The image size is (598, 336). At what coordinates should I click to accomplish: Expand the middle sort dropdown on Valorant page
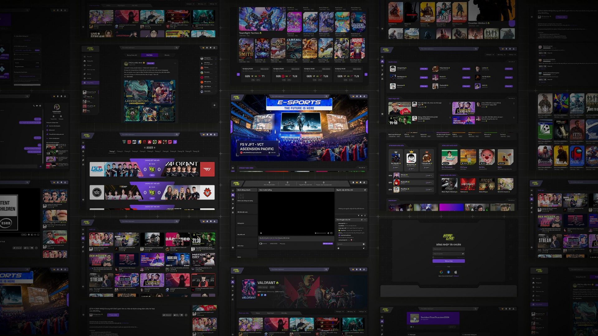pyautogui.click(x=351, y=311)
